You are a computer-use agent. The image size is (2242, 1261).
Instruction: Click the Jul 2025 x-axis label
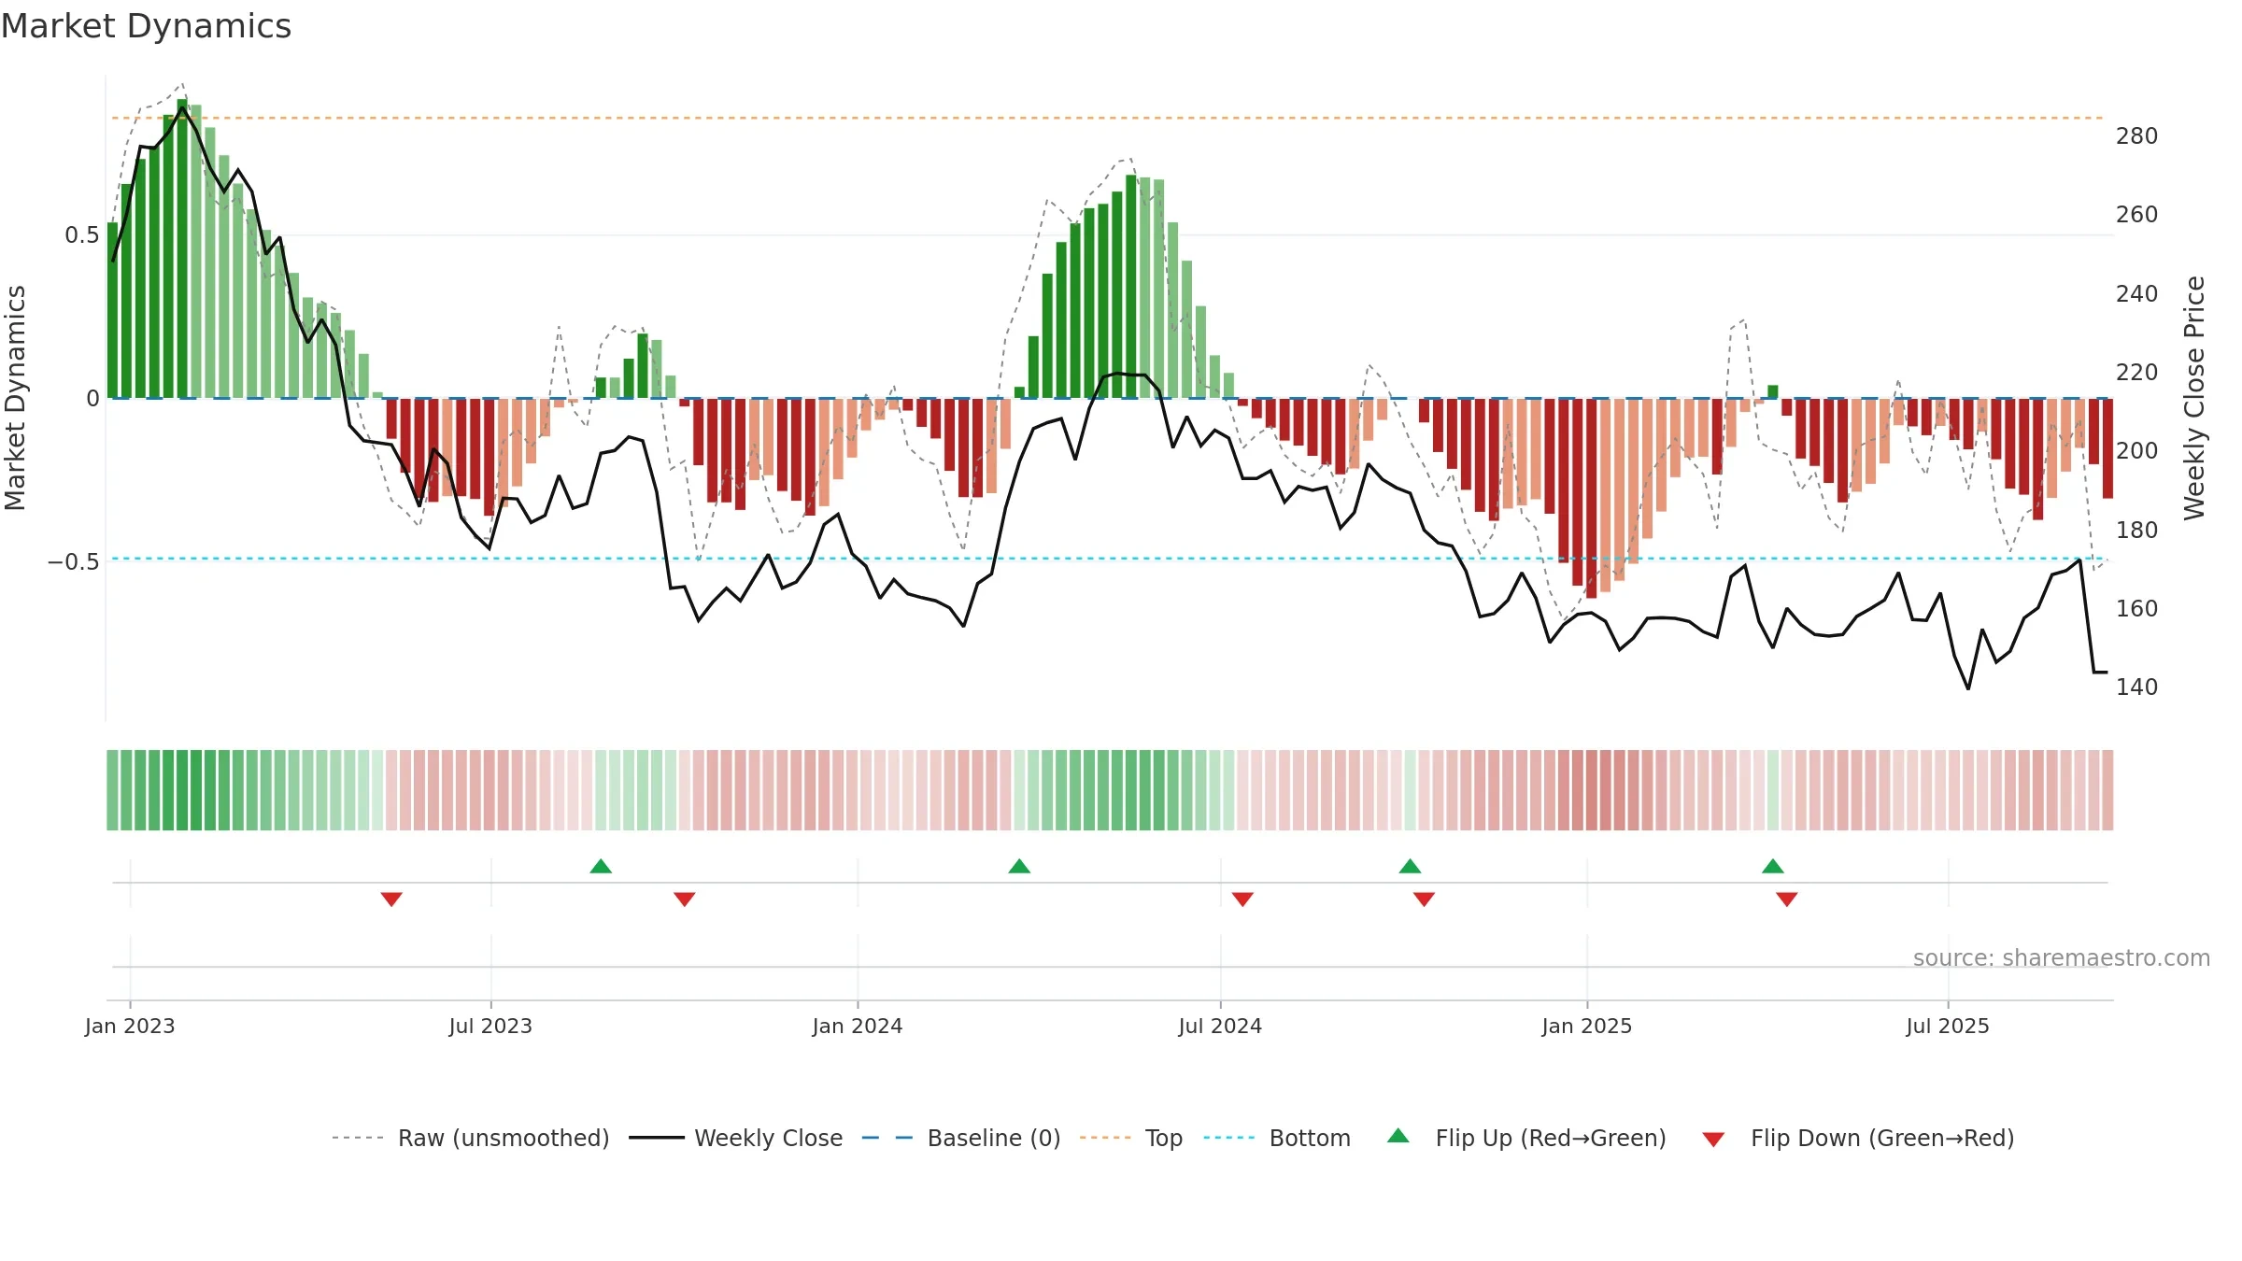click(x=1948, y=1026)
